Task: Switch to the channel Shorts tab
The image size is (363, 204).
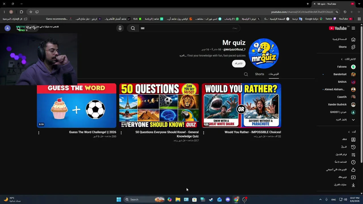Action: point(259,74)
